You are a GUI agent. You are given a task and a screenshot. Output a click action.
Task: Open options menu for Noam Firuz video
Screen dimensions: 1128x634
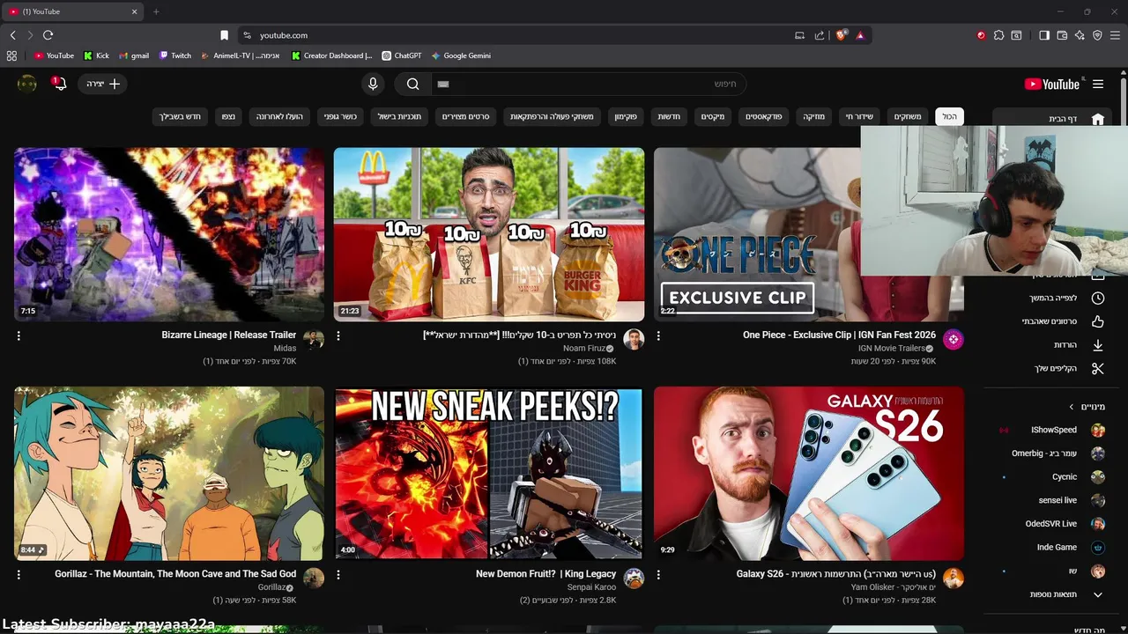[338, 335]
